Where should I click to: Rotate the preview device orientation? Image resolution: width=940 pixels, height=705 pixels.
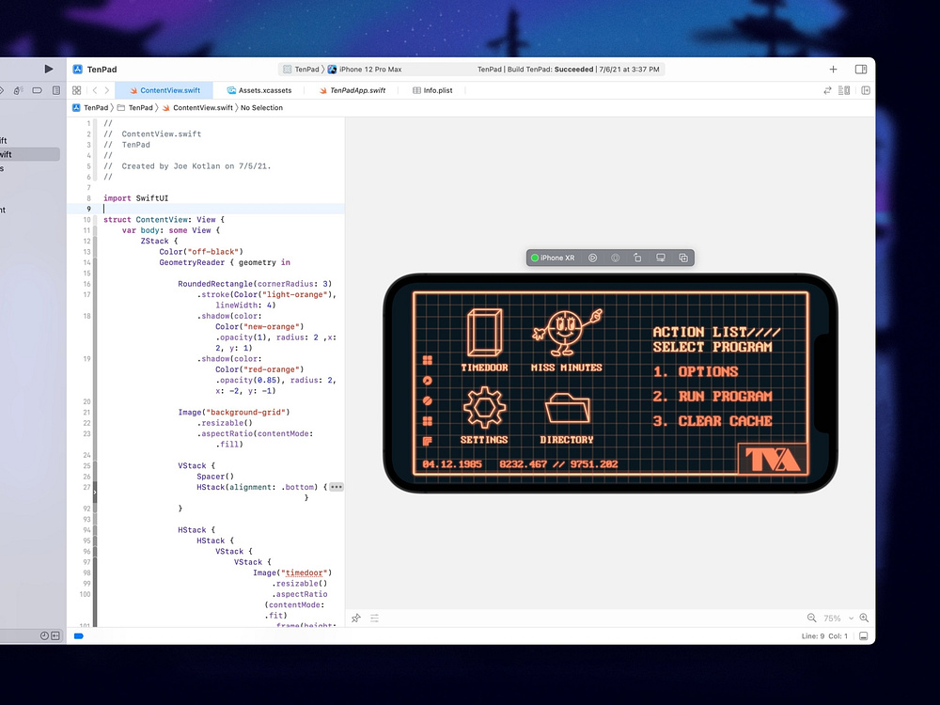coord(637,257)
